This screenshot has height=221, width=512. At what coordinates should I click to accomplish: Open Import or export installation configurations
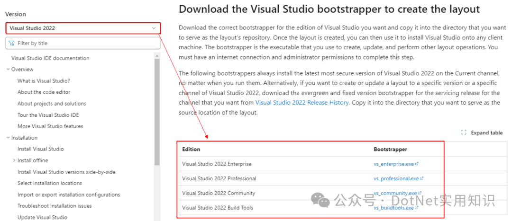click(x=69, y=194)
